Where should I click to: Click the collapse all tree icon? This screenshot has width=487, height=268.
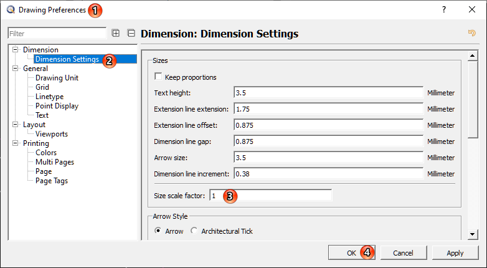coord(131,33)
